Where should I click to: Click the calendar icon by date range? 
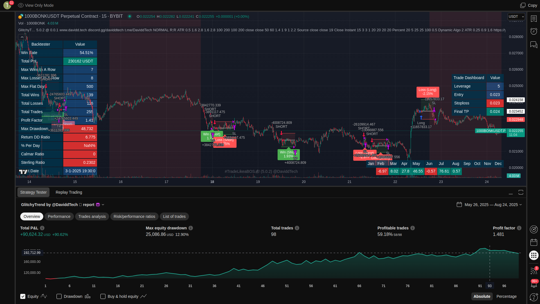(459, 204)
